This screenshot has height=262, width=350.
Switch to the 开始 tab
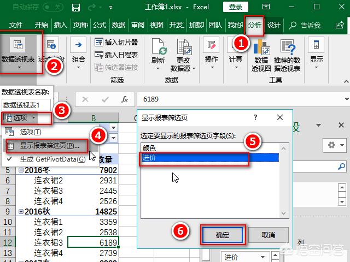click(x=42, y=25)
